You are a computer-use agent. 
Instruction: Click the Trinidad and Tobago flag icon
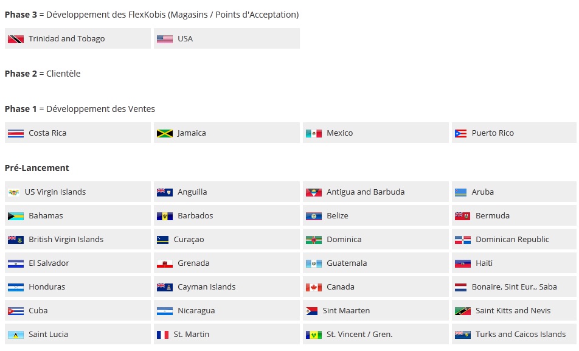(x=16, y=39)
